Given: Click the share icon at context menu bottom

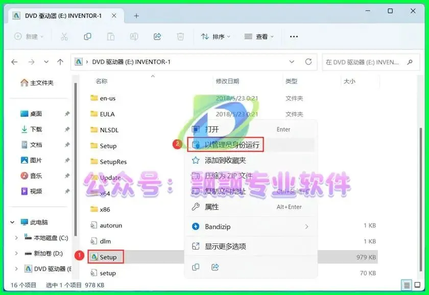Looking at the screenshot, I should click(x=215, y=267).
